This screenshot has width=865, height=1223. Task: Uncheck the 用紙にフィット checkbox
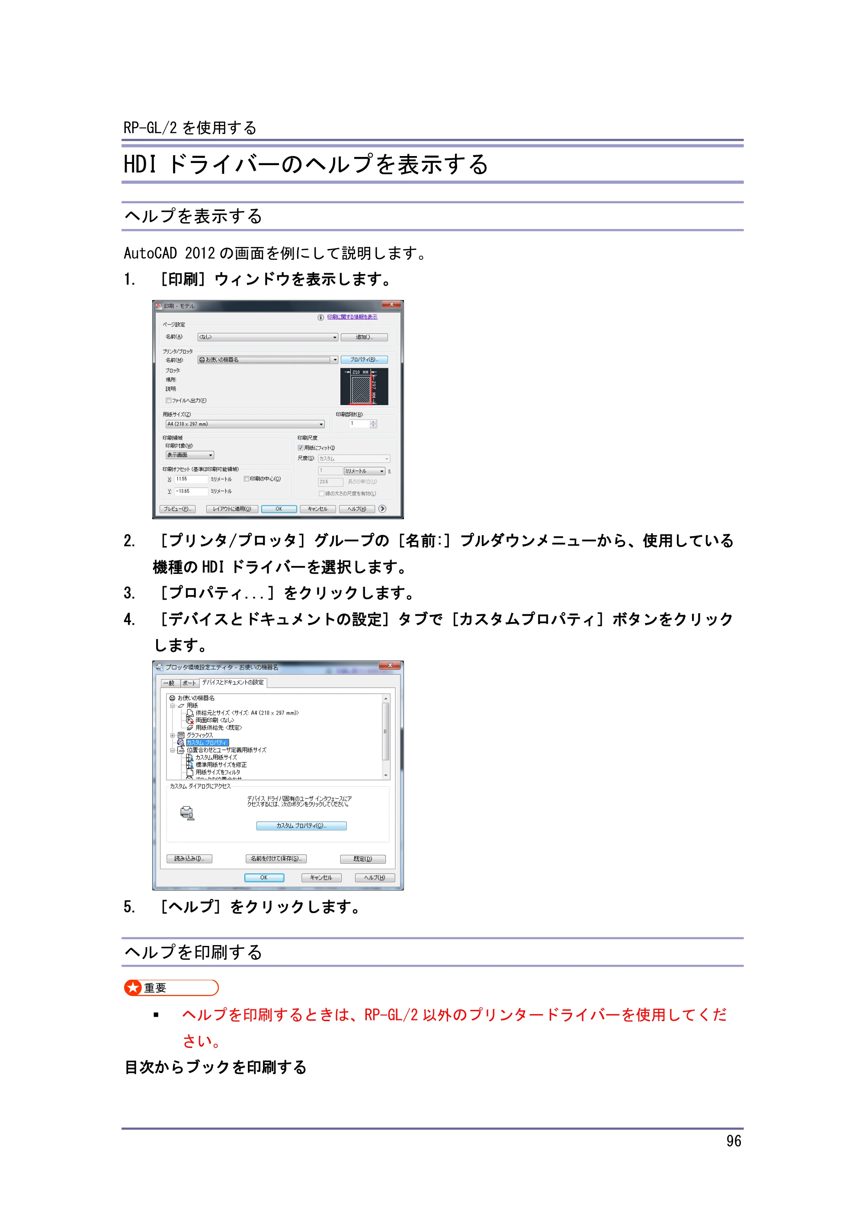(301, 448)
